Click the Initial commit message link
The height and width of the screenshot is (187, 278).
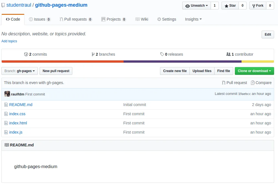135,105
